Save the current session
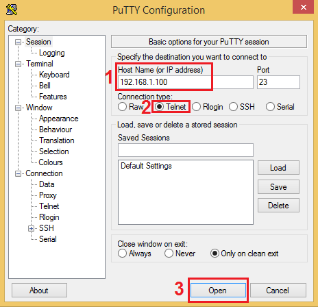This screenshot has width=318, height=307. point(278,187)
